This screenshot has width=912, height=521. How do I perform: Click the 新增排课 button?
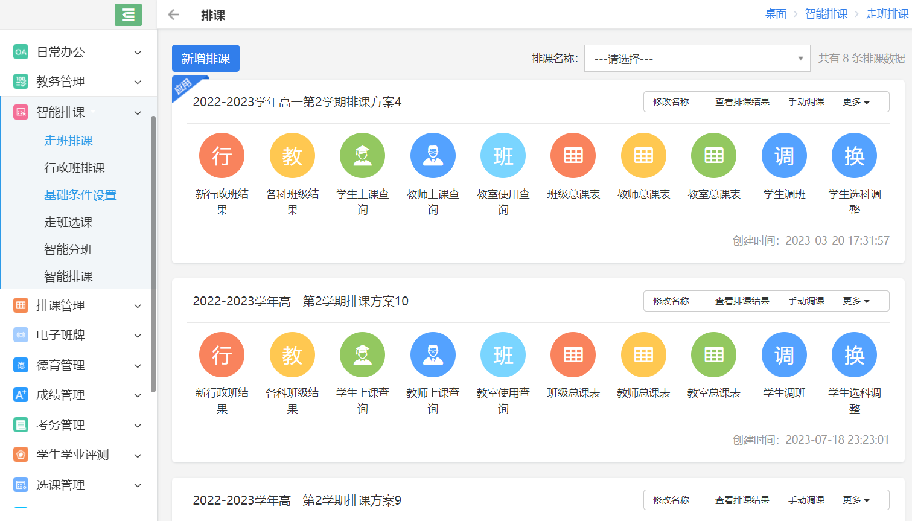[x=206, y=59]
